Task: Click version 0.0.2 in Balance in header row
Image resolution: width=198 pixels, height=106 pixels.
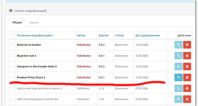Action: click(102, 45)
